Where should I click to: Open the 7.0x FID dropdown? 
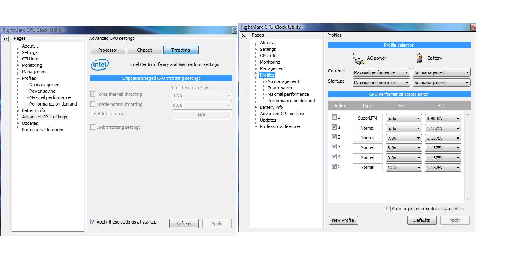tap(404, 138)
